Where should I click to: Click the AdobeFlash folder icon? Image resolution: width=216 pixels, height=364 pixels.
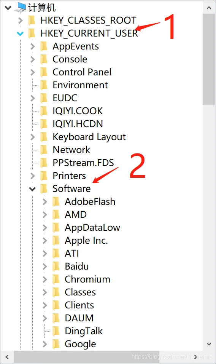pyautogui.click(x=56, y=201)
